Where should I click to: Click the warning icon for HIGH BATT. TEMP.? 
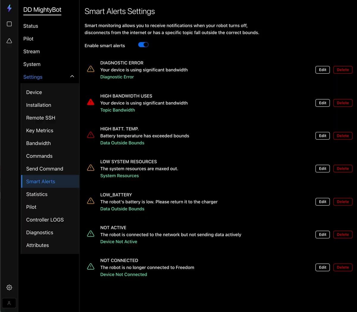[x=91, y=135]
